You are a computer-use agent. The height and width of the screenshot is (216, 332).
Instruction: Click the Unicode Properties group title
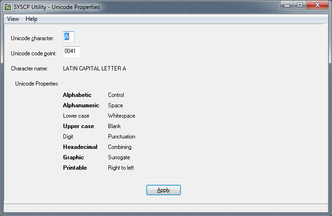36,84
